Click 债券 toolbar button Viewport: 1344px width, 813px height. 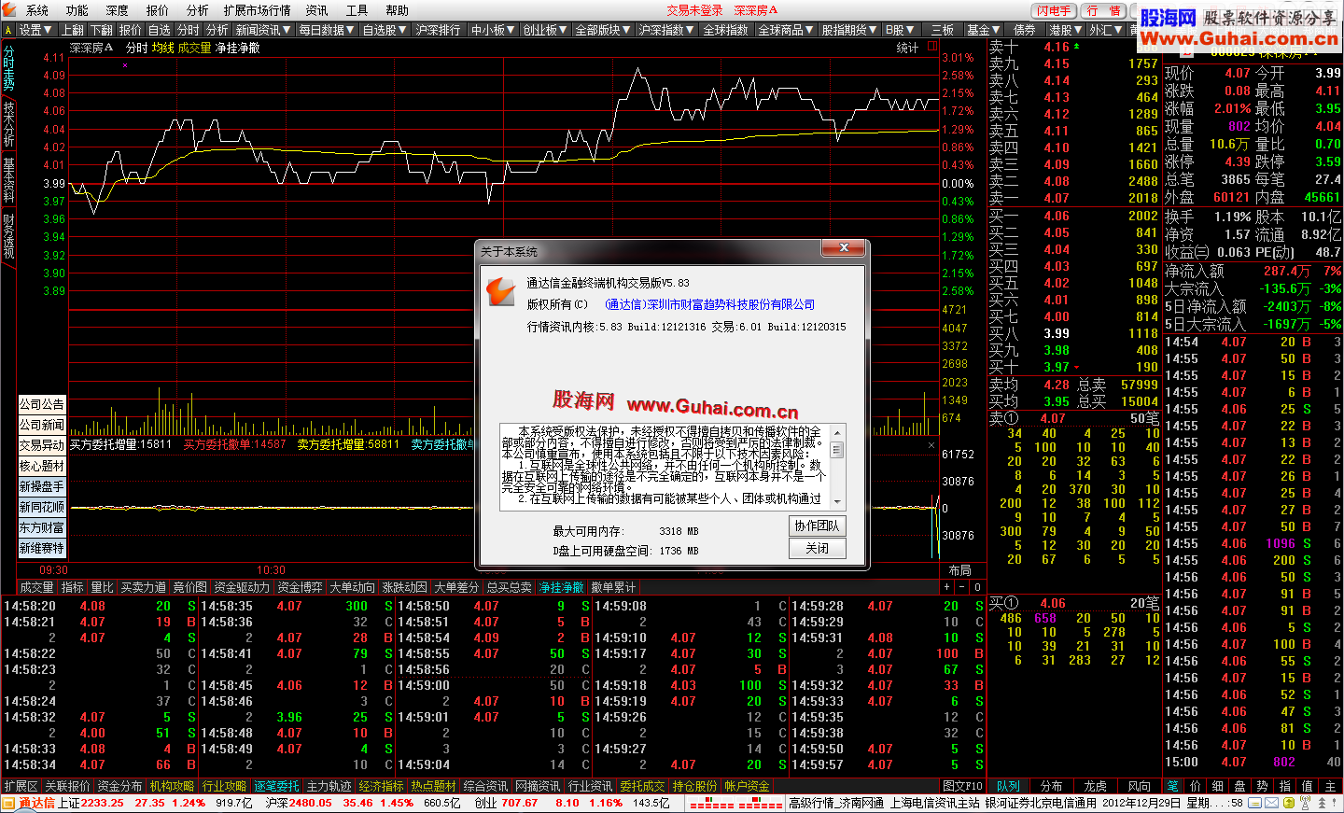(x=1024, y=30)
